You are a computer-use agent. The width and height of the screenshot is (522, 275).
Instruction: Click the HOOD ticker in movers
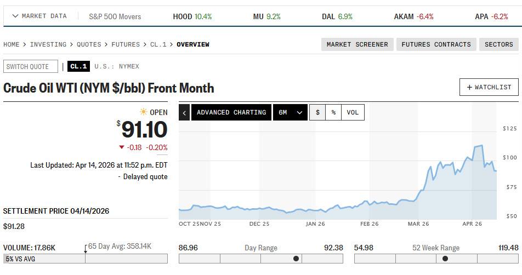point(183,16)
